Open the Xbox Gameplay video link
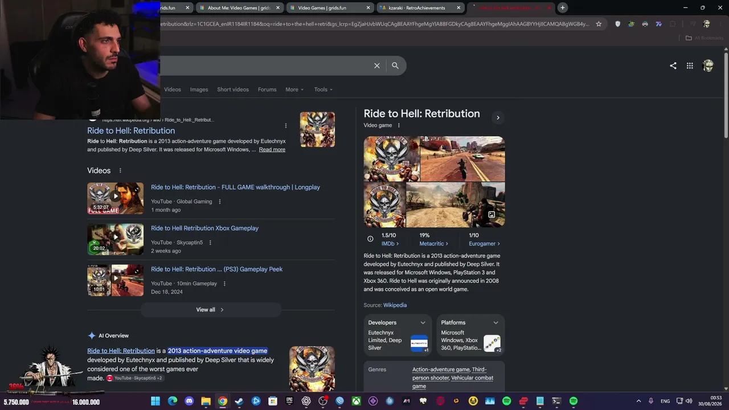 (x=204, y=228)
